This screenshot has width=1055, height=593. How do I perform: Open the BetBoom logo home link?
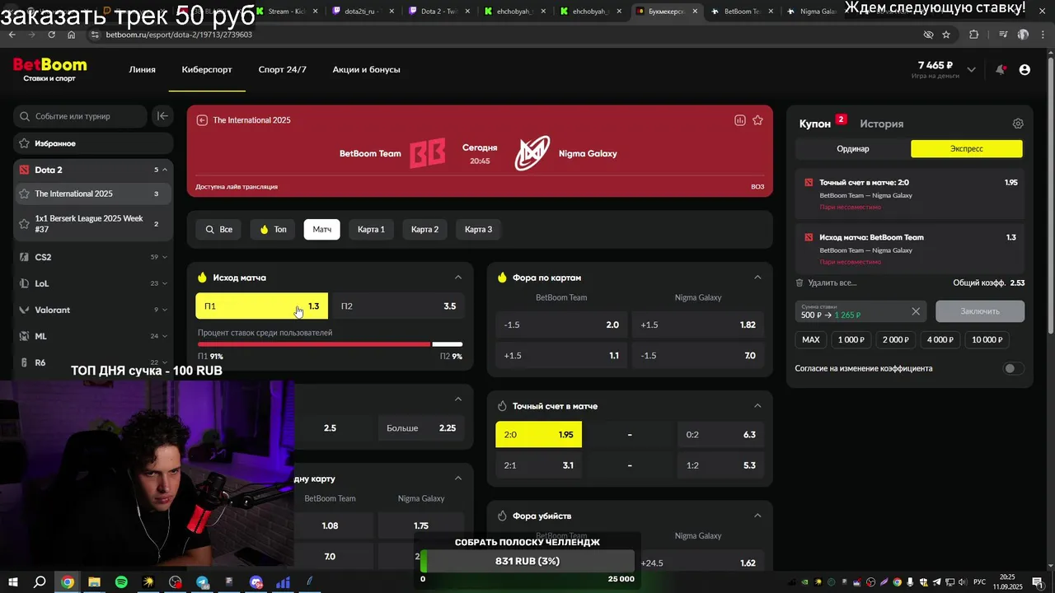(49, 69)
